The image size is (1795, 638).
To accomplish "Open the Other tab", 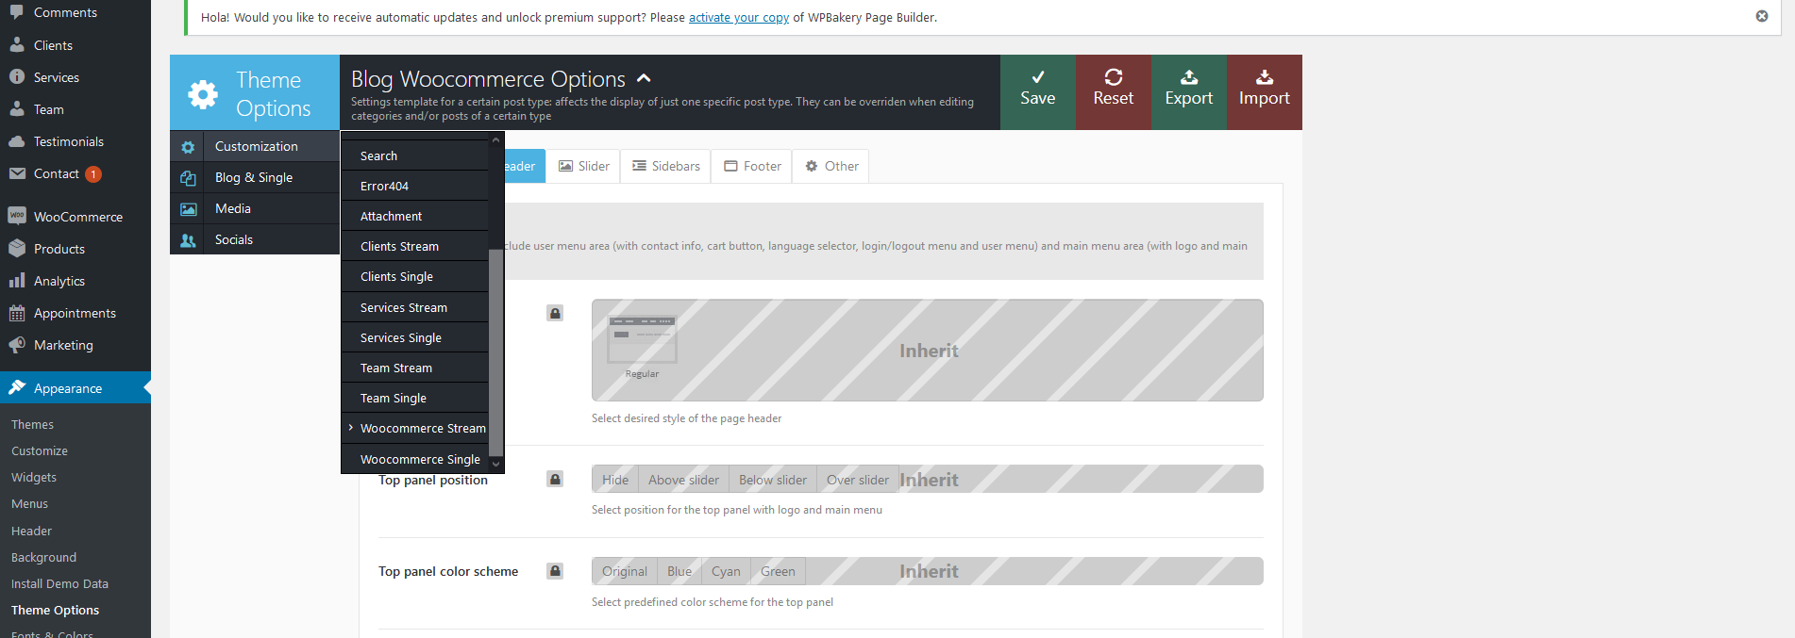I will (831, 166).
